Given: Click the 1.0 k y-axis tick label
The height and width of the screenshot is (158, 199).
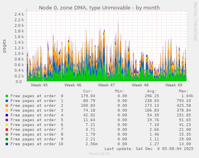Looking at the screenshot, I should [x=19, y=54].
